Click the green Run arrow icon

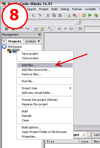point(90,15)
